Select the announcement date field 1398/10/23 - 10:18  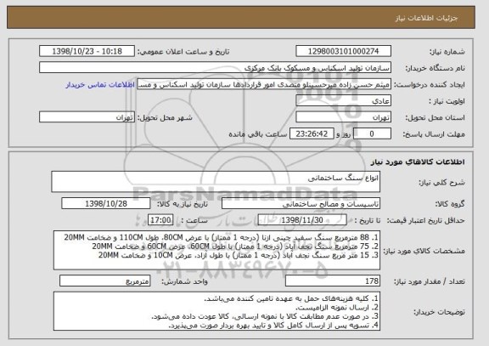coord(87,51)
